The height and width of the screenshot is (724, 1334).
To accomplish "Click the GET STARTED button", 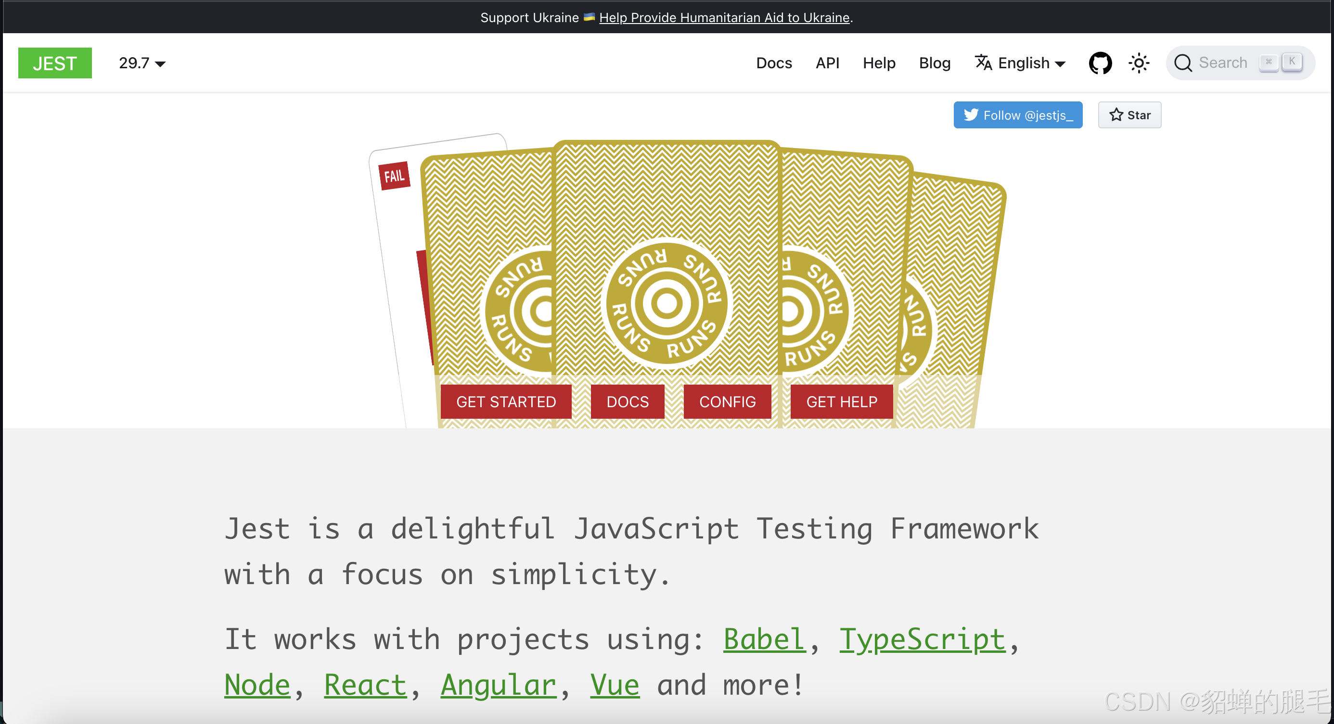I will tap(506, 401).
